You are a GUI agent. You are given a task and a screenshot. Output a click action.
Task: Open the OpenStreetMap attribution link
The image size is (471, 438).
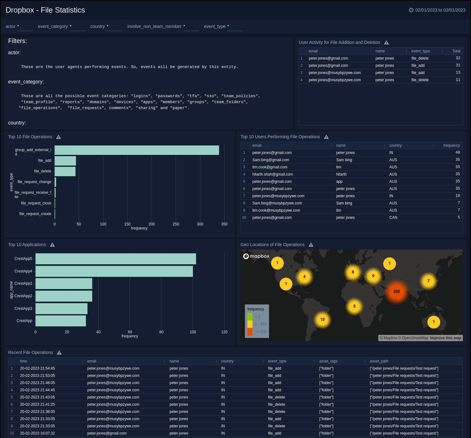click(x=413, y=338)
